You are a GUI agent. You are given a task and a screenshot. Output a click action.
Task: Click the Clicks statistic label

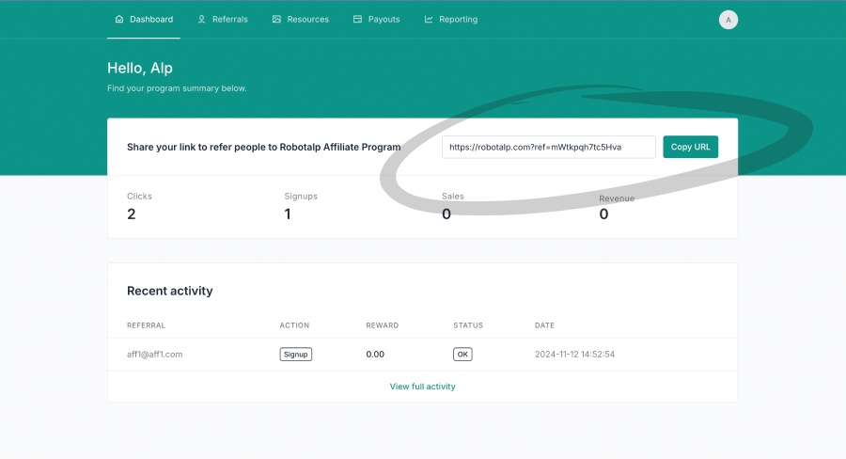coord(139,196)
